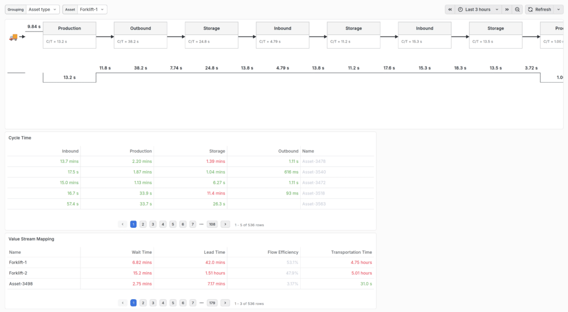Go to previous Cycle Time page arrow
568x312 pixels.
tap(123, 224)
